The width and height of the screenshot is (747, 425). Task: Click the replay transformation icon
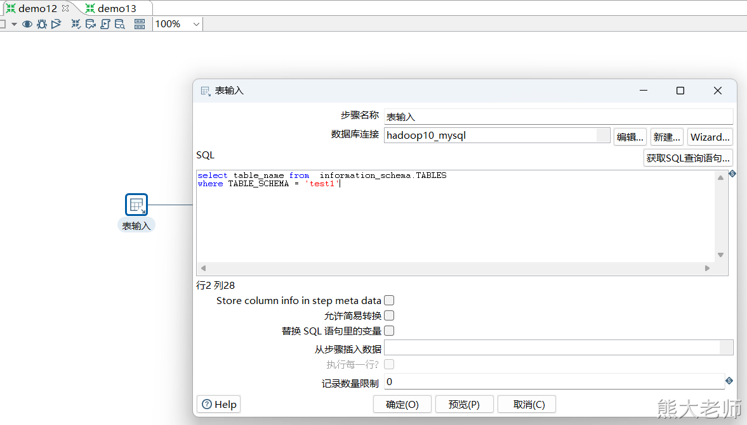[x=56, y=24]
